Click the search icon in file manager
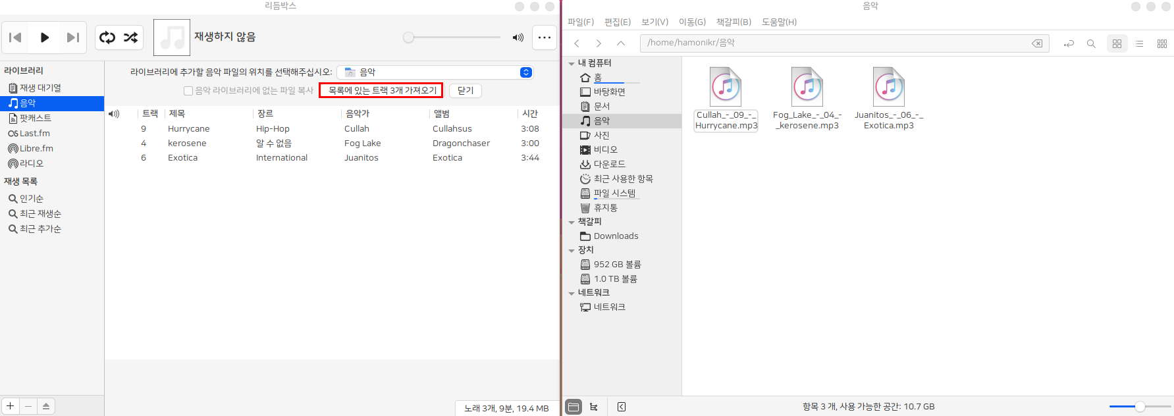The height and width of the screenshot is (416, 1174). coord(1091,43)
